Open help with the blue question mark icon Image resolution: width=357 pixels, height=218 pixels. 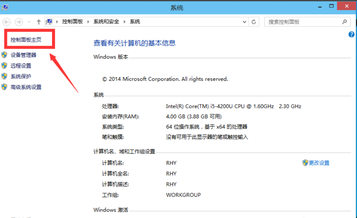coord(351,34)
